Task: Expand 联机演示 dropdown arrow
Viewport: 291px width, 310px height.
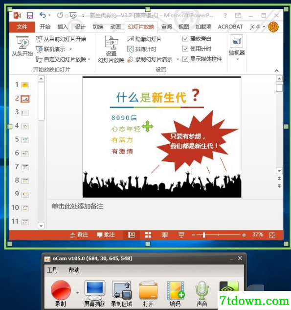Action: (70, 49)
